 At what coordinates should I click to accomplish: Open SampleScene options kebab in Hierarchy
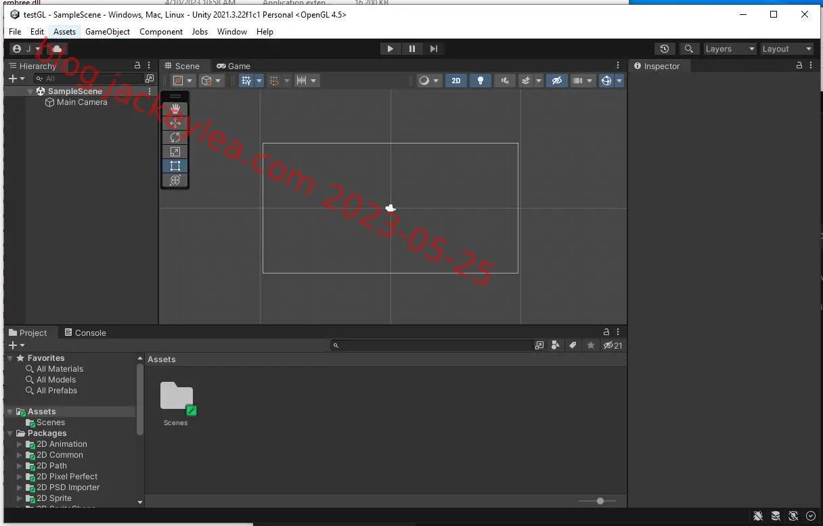coord(150,91)
